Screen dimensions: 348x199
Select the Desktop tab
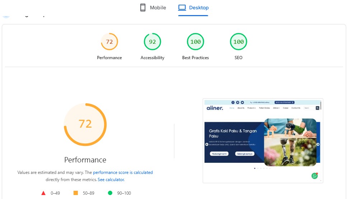coord(193,8)
